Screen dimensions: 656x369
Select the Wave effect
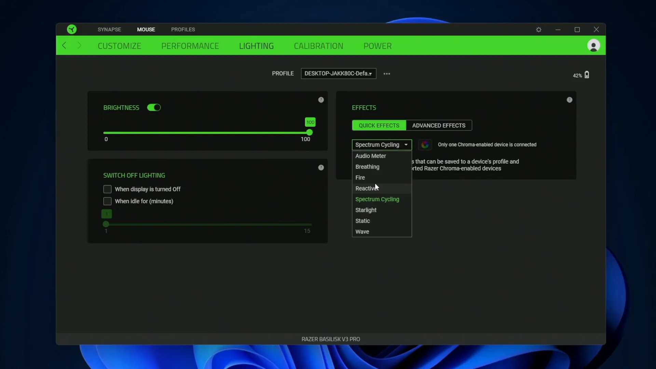pos(382,232)
